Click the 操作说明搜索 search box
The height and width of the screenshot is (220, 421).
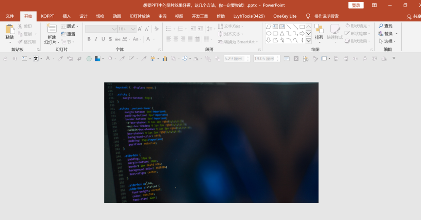pyautogui.click(x=323, y=16)
